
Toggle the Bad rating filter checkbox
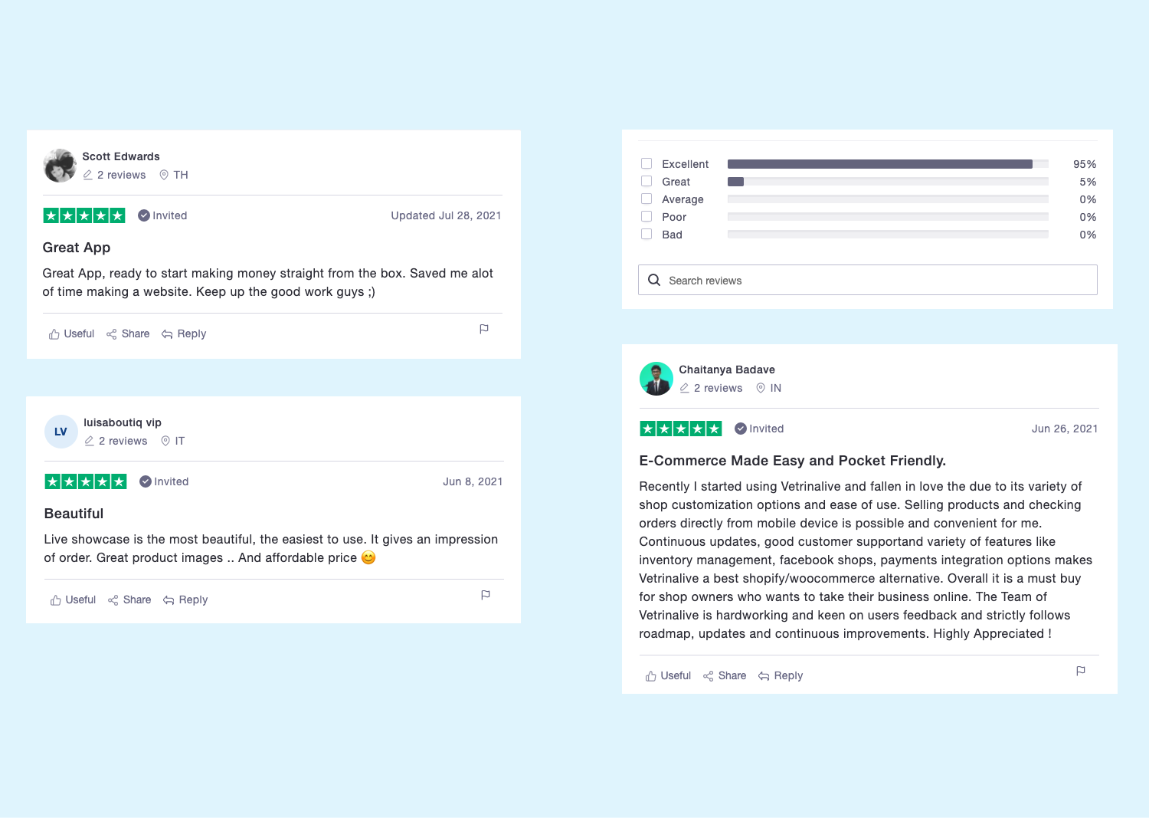coord(647,234)
